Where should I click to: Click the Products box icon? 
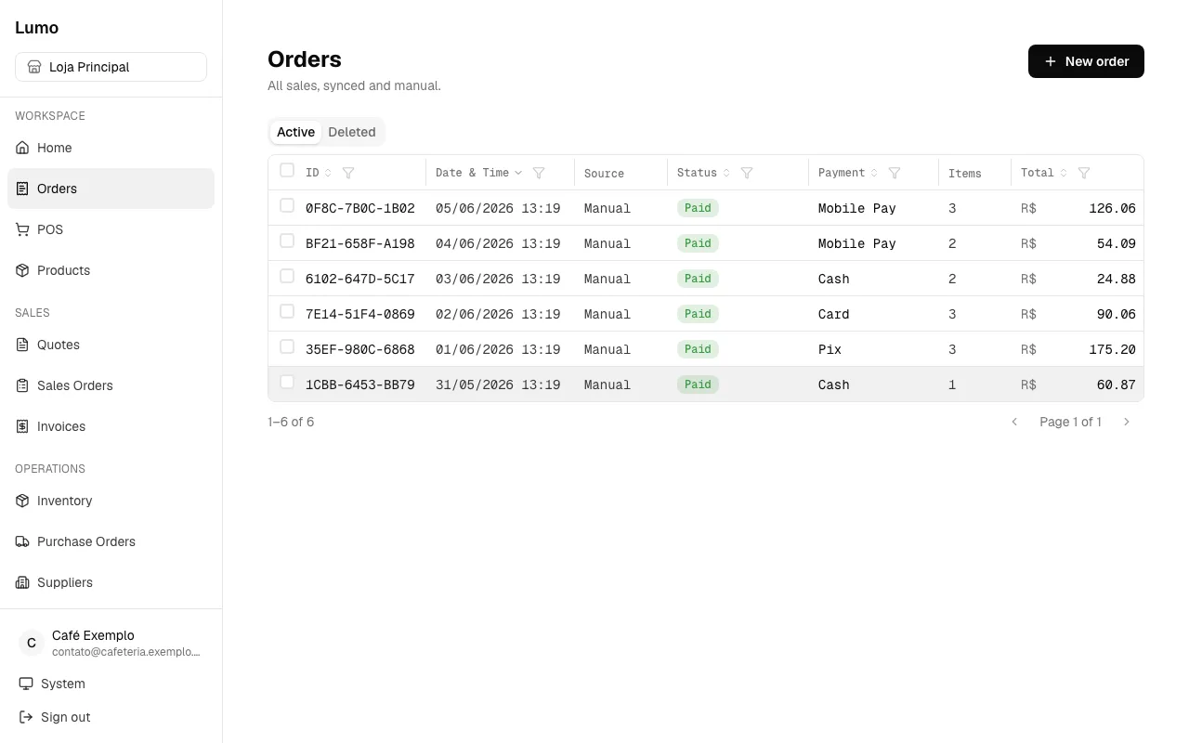click(22, 270)
